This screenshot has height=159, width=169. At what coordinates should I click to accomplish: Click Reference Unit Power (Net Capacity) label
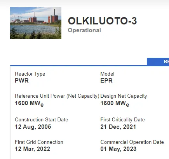(57, 96)
